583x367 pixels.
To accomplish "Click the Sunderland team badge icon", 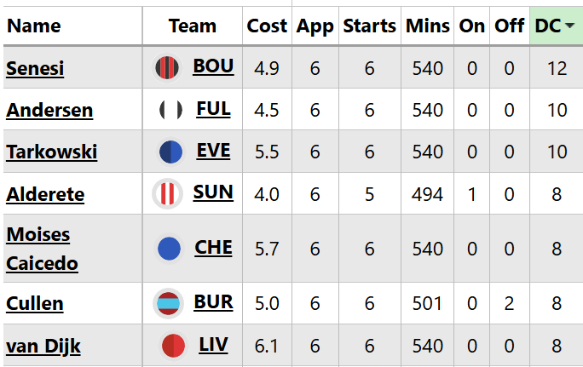I will coord(168,193).
